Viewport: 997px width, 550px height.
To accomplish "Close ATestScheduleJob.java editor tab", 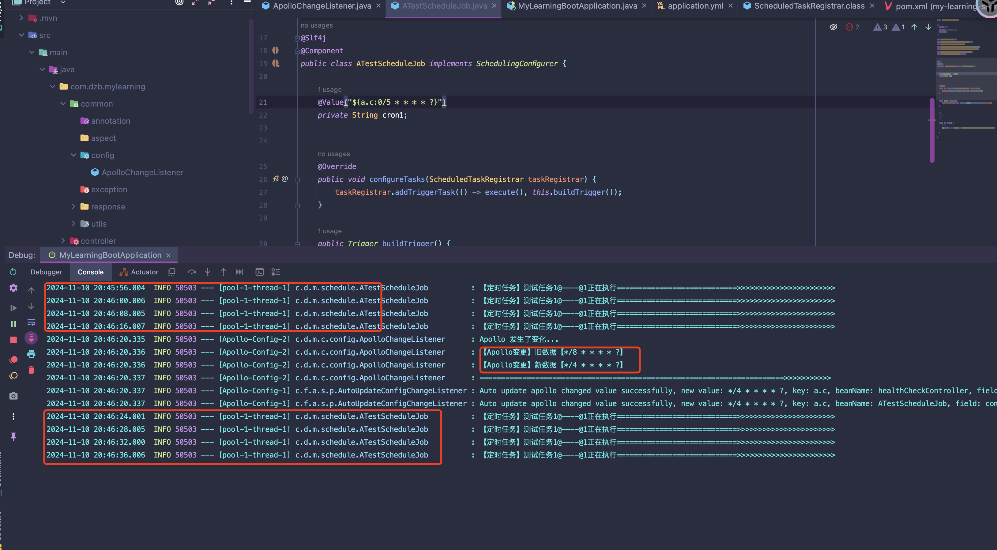I will (494, 6).
